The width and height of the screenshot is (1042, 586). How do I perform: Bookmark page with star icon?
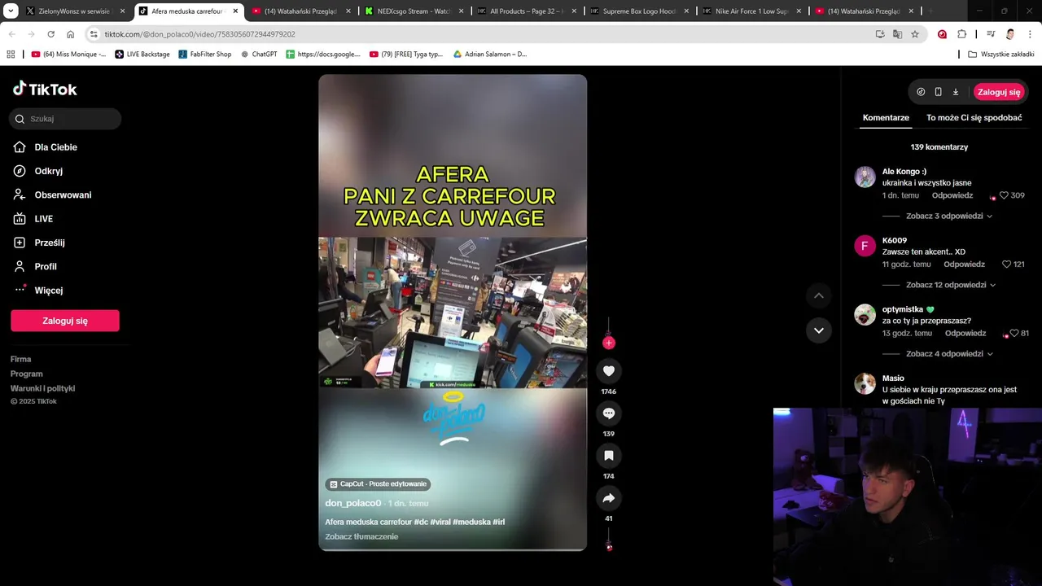tap(915, 34)
